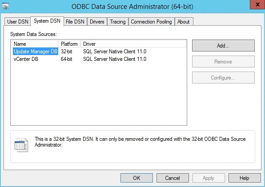Select the System DSN tab

click(x=47, y=21)
